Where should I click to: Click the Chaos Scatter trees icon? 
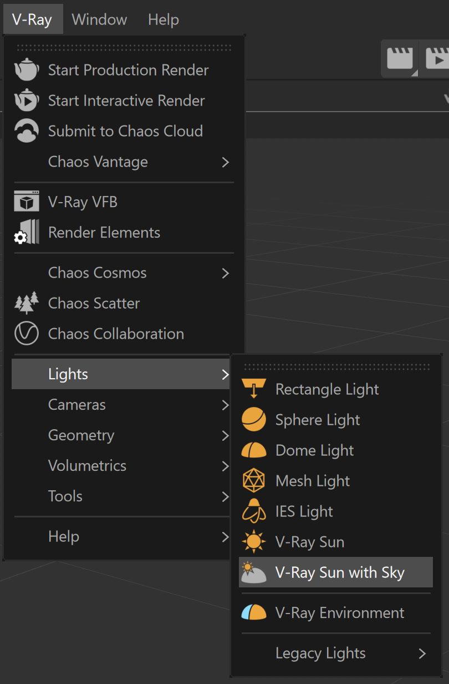[x=27, y=303]
